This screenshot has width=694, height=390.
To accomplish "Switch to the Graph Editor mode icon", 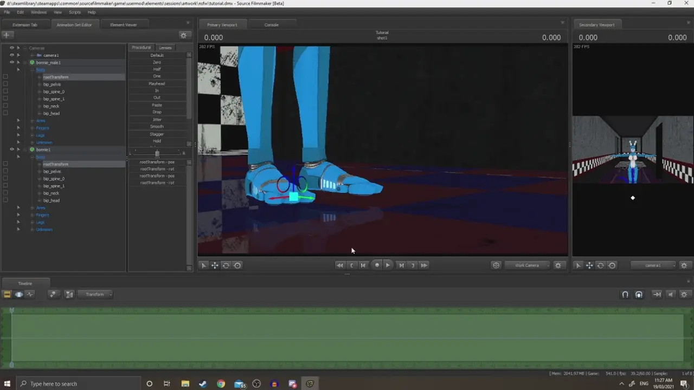I will 30,294.
